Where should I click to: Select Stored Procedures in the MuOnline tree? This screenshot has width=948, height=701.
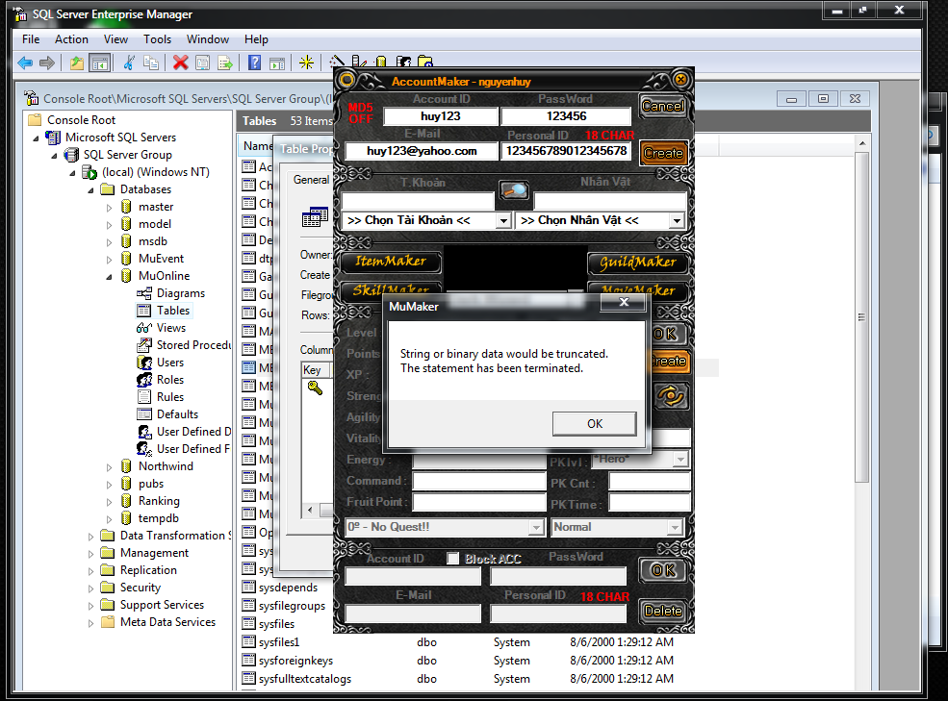pyautogui.click(x=192, y=345)
